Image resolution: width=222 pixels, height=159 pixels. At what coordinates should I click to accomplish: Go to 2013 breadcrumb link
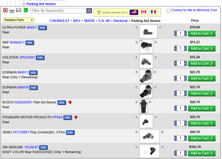coord(77,21)
